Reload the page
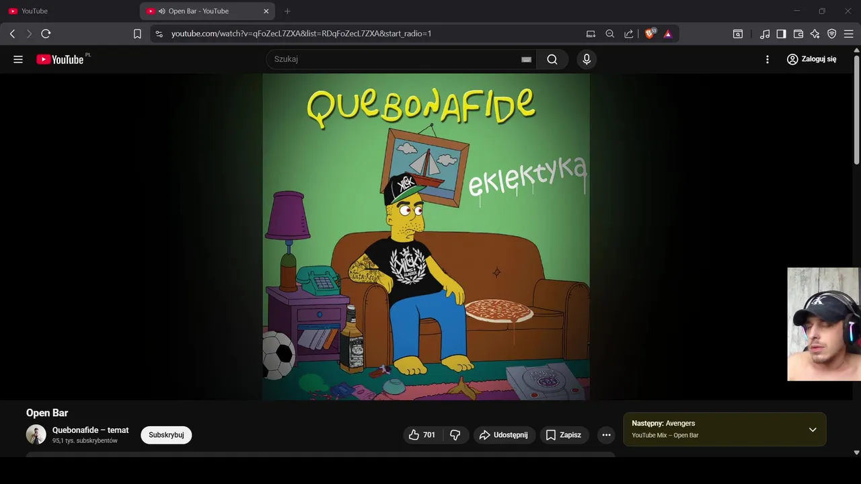Image resolution: width=861 pixels, height=484 pixels. [x=46, y=34]
